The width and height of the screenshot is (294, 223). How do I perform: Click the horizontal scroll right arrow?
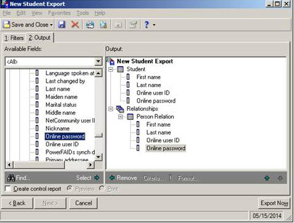point(90,165)
